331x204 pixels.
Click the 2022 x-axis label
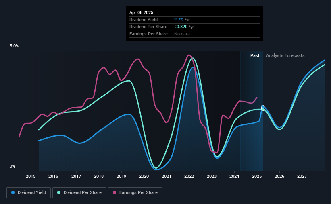189,176
